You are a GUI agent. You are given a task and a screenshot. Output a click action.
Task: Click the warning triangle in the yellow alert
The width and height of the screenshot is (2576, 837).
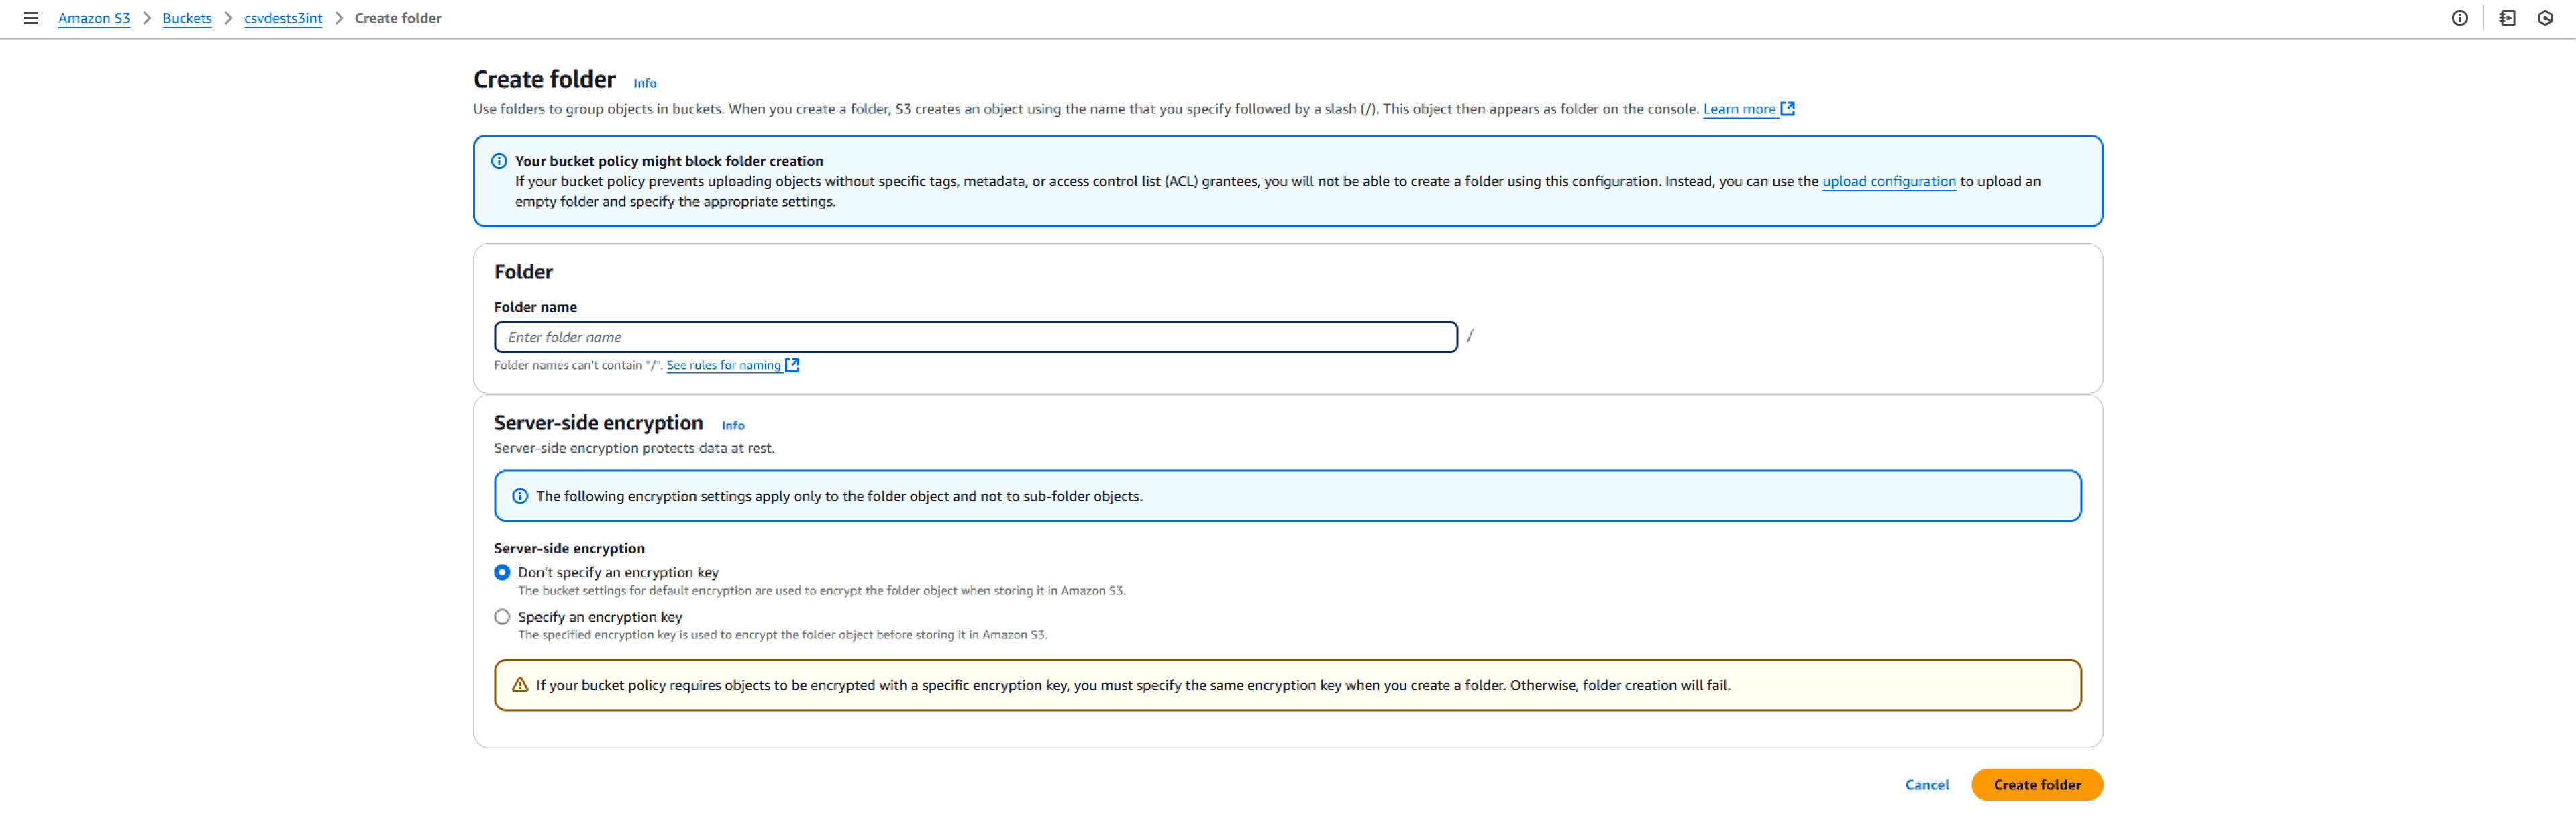click(x=520, y=685)
